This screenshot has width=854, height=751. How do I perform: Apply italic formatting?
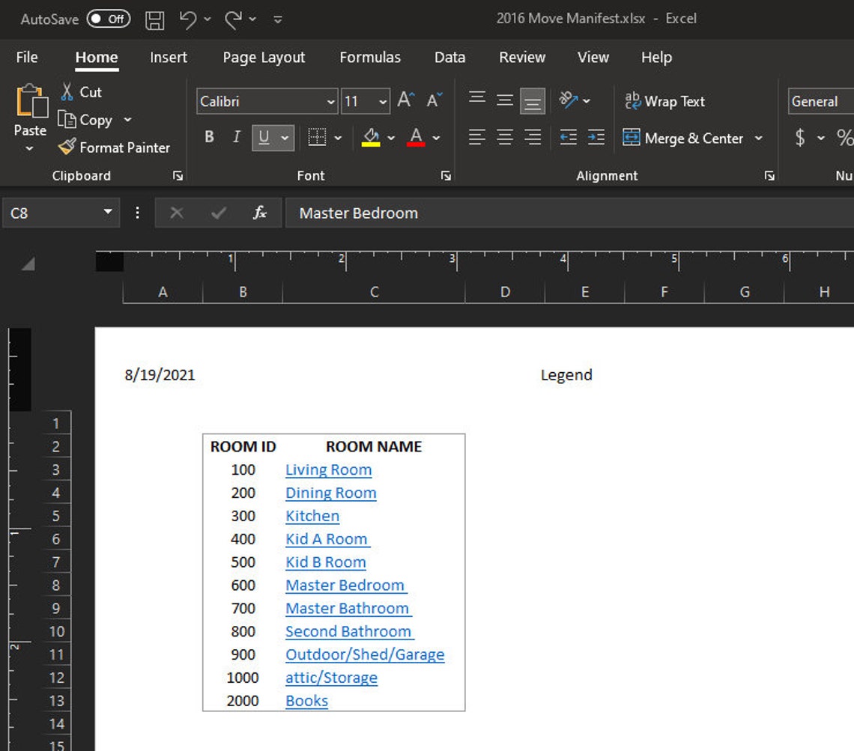coord(236,137)
